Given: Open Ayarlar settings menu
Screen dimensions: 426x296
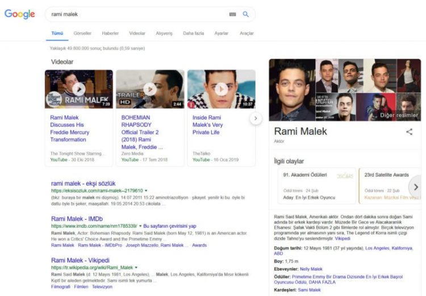Looking at the screenshot, I should [x=222, y=33].
